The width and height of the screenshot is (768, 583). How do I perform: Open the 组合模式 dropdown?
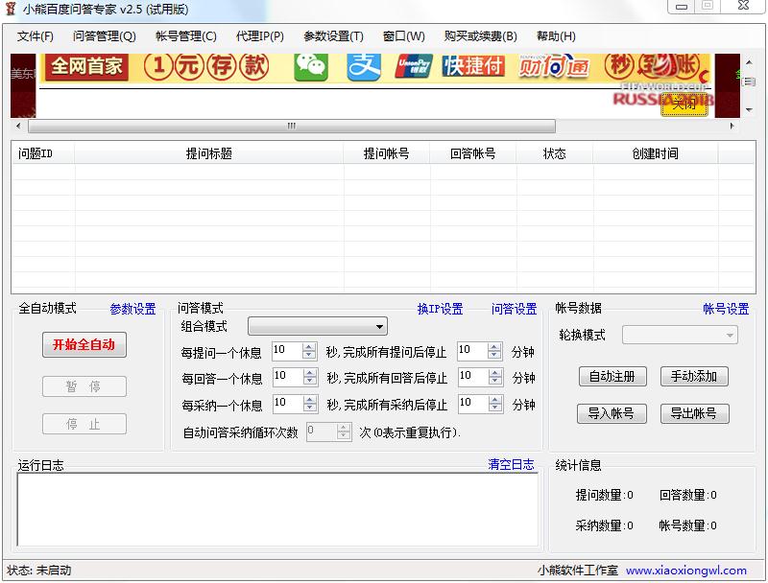(318, 327)
